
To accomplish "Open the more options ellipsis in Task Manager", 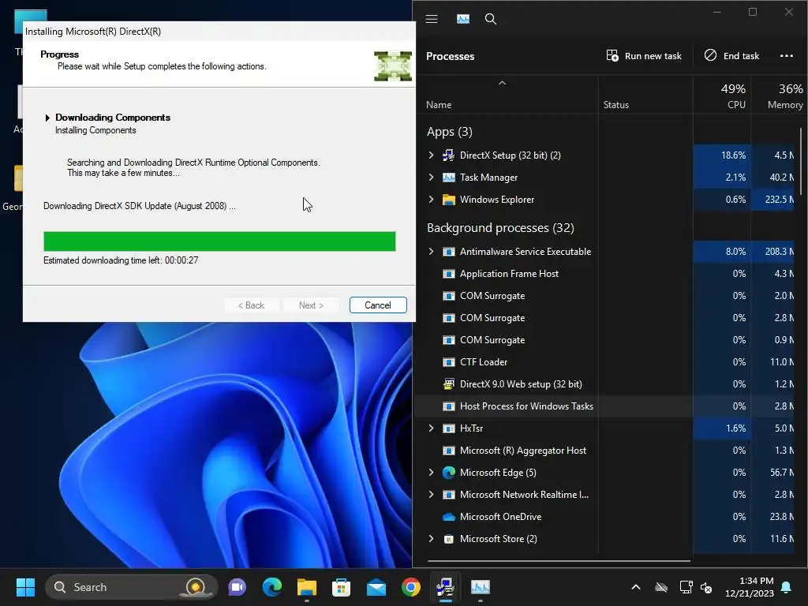I will 787,56.
